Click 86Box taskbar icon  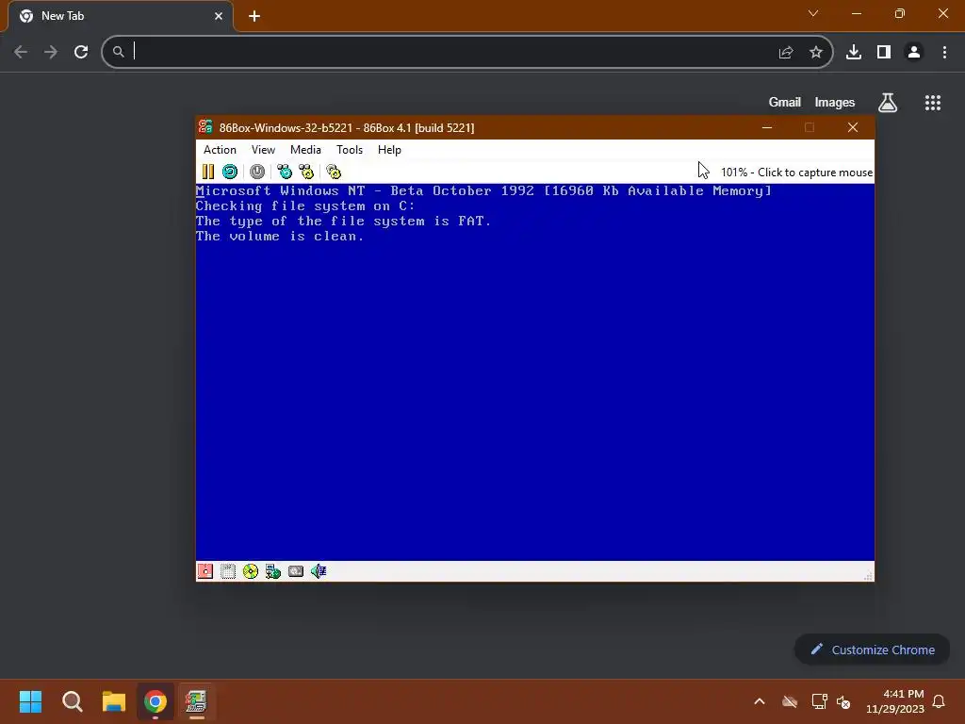click(x=196, y=701)
